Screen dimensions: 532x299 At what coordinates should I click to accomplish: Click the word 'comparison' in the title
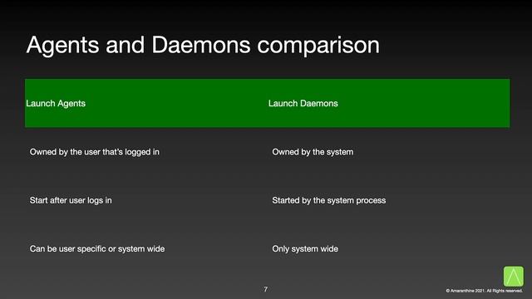318,46
